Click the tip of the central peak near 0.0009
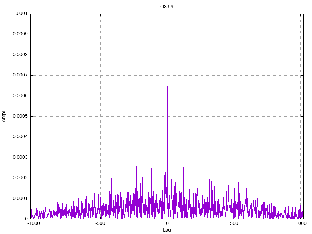The image size is (312, 234). coord(167,29)
